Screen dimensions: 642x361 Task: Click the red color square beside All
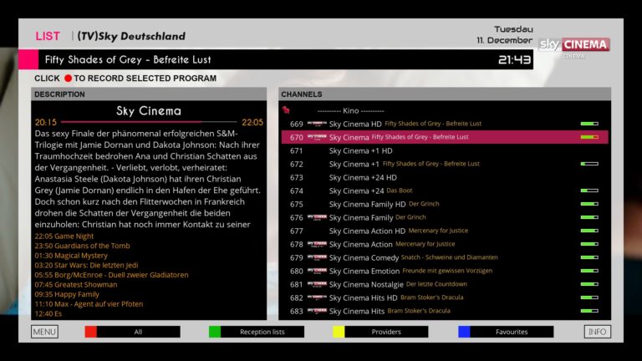91,332
